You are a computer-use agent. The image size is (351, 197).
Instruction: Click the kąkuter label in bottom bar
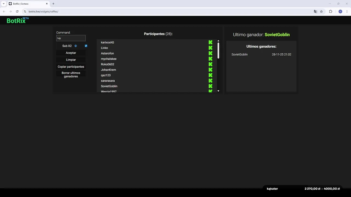pos(272,189)
